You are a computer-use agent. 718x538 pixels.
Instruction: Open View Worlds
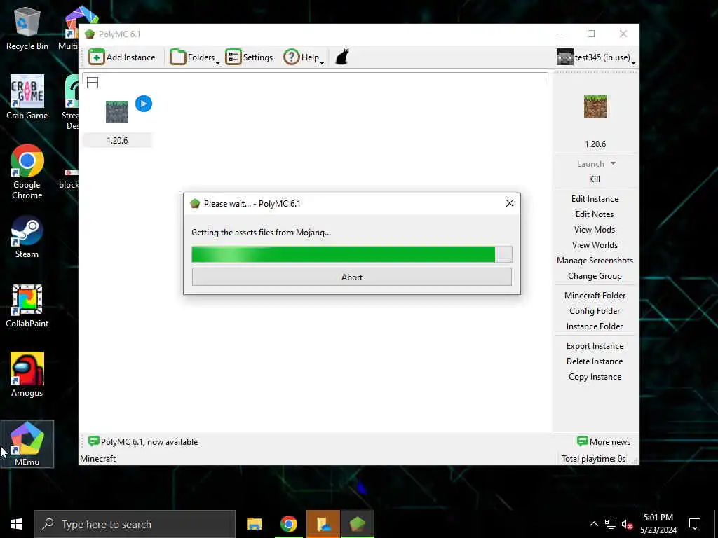click(x=595, y=245)
